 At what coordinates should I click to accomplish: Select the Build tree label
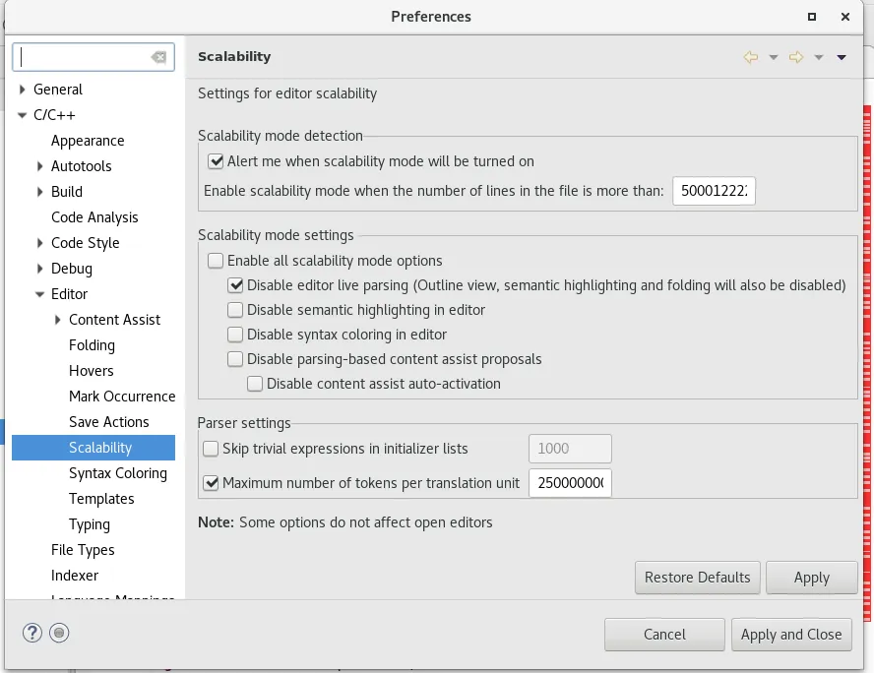[x=67, y=192]
